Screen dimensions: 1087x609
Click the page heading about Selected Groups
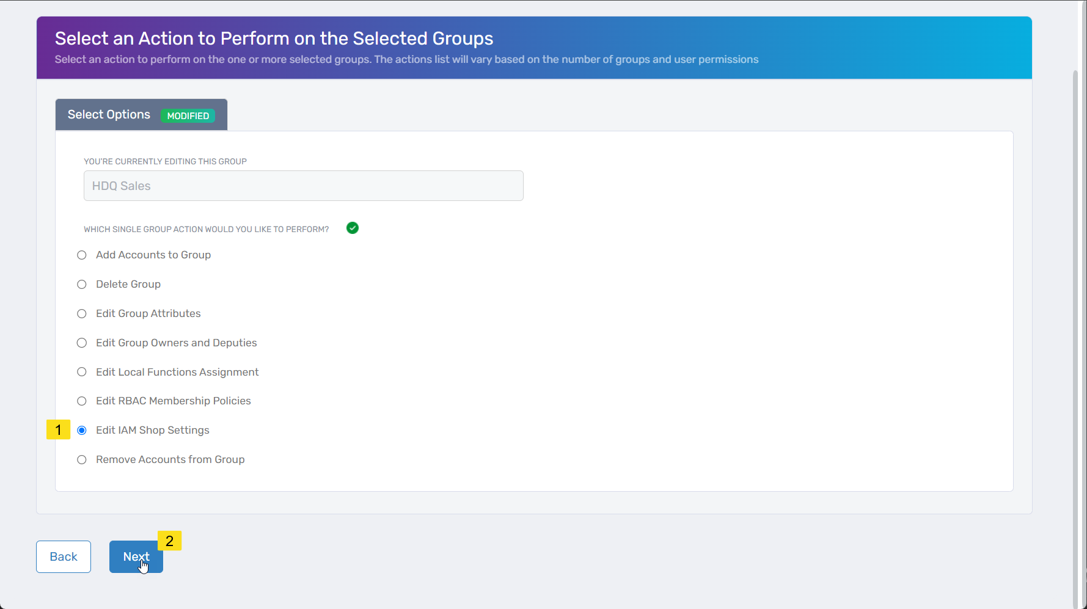point(274,38)
